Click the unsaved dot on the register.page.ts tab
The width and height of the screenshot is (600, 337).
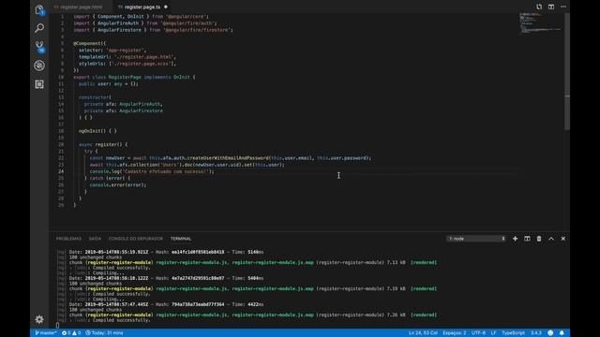pyautogui.click(x=166, y=7)
